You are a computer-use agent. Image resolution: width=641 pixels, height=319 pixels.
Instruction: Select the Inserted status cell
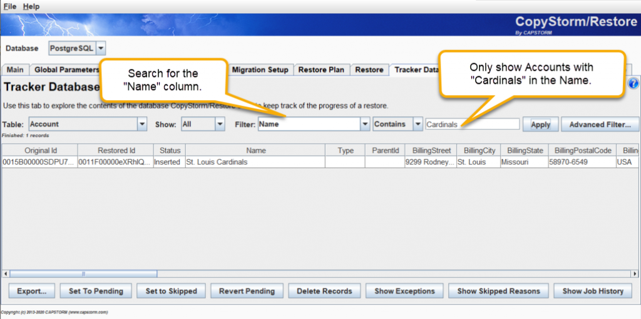[x=170, y=162]
